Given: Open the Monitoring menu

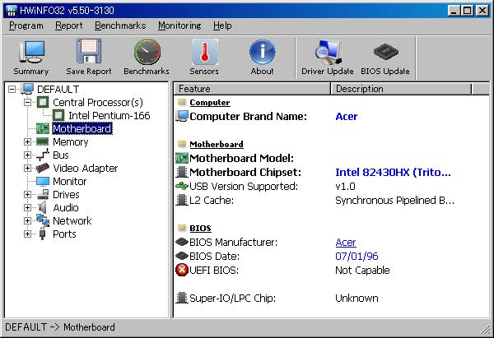Looking at the screenshot, I should point(179,25).
